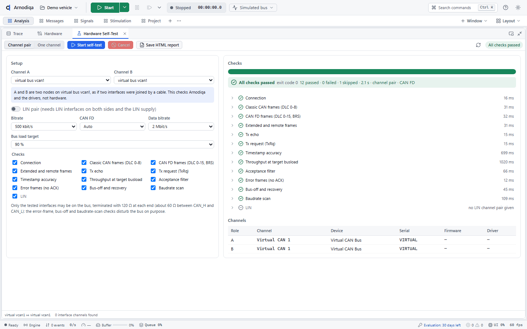The width and height of the screenshot is (527, 329).
Task: Switch to the Signals page
Action: coord(83,21)
